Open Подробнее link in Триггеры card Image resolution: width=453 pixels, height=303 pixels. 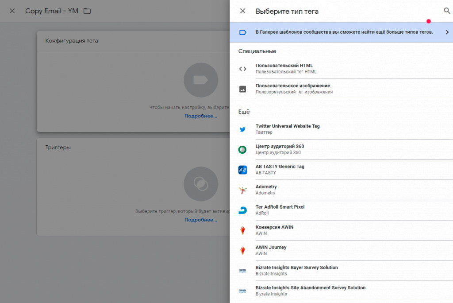click(201, 220)
